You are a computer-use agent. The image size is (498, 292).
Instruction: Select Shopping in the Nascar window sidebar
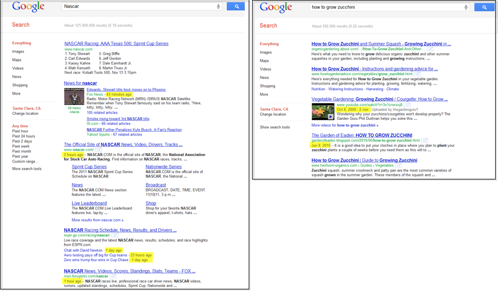pyautogui.click(x=20, y=85)
